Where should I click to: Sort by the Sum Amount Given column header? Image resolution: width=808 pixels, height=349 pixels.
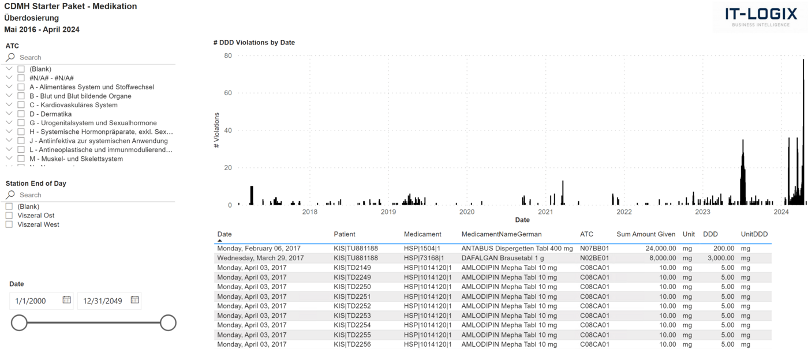[x=645, y=234]
